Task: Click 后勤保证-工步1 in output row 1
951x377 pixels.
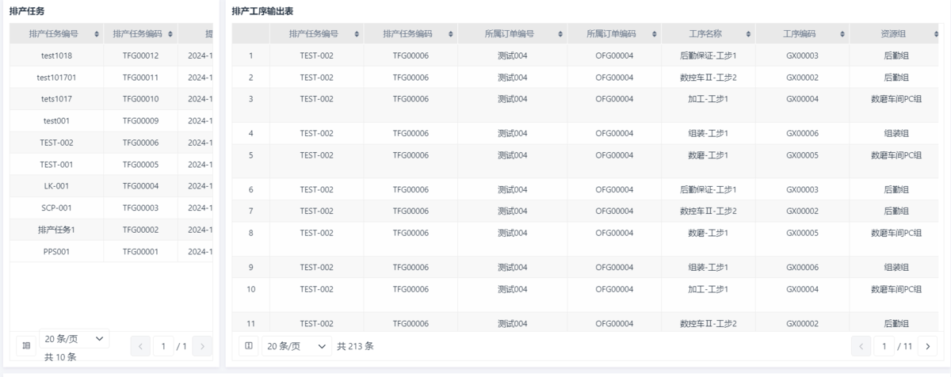Action: [708, 55]
